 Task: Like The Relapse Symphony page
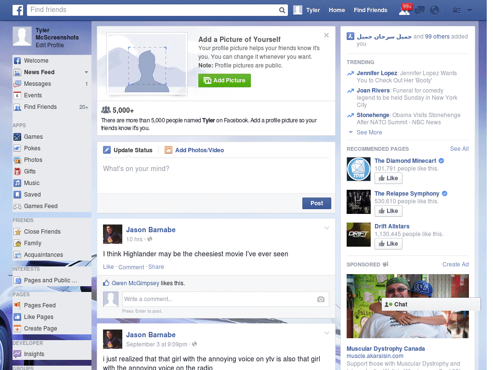tap(389, 211)
